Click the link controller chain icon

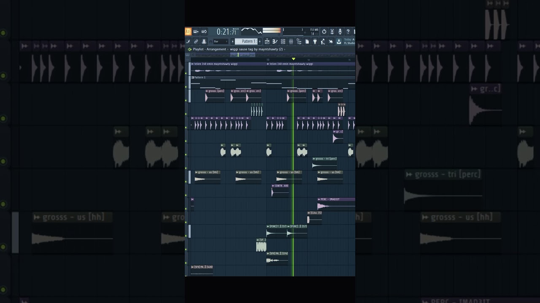coord(196,41)
